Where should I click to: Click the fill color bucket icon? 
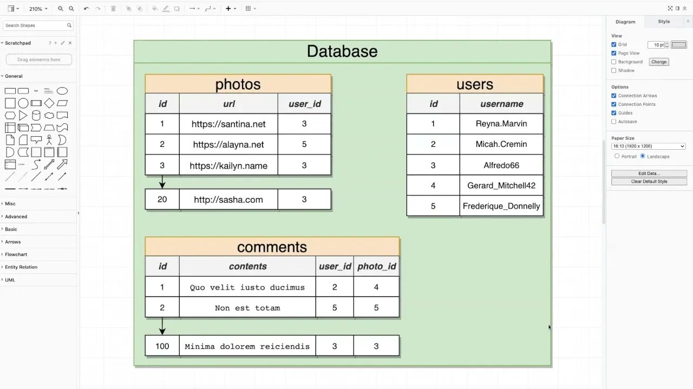click(x=155, y=9)
